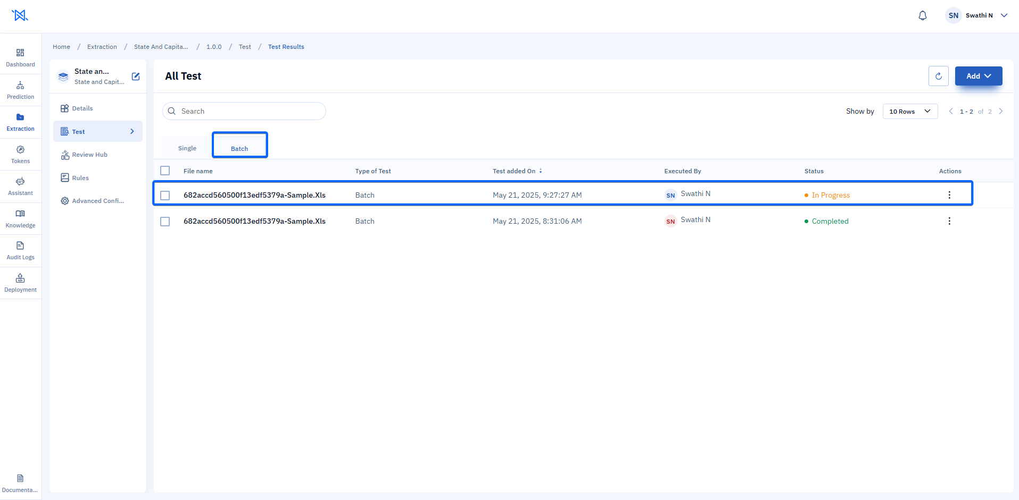This screenshot has width=1019, height=500.
Task: Go to the next page arrow
Action: tap(1001, 111)
